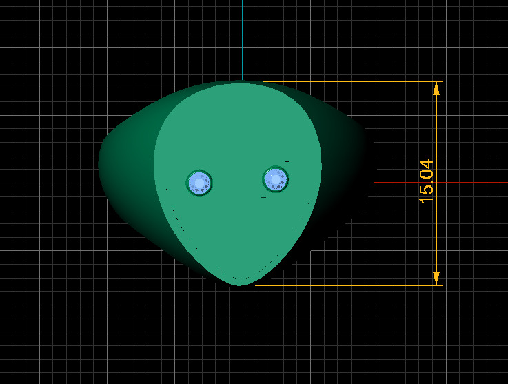Viewport: 508px width, 384px height.
Task: Click the bottom arrowhead of the dimension
Action: coord(436,279)
